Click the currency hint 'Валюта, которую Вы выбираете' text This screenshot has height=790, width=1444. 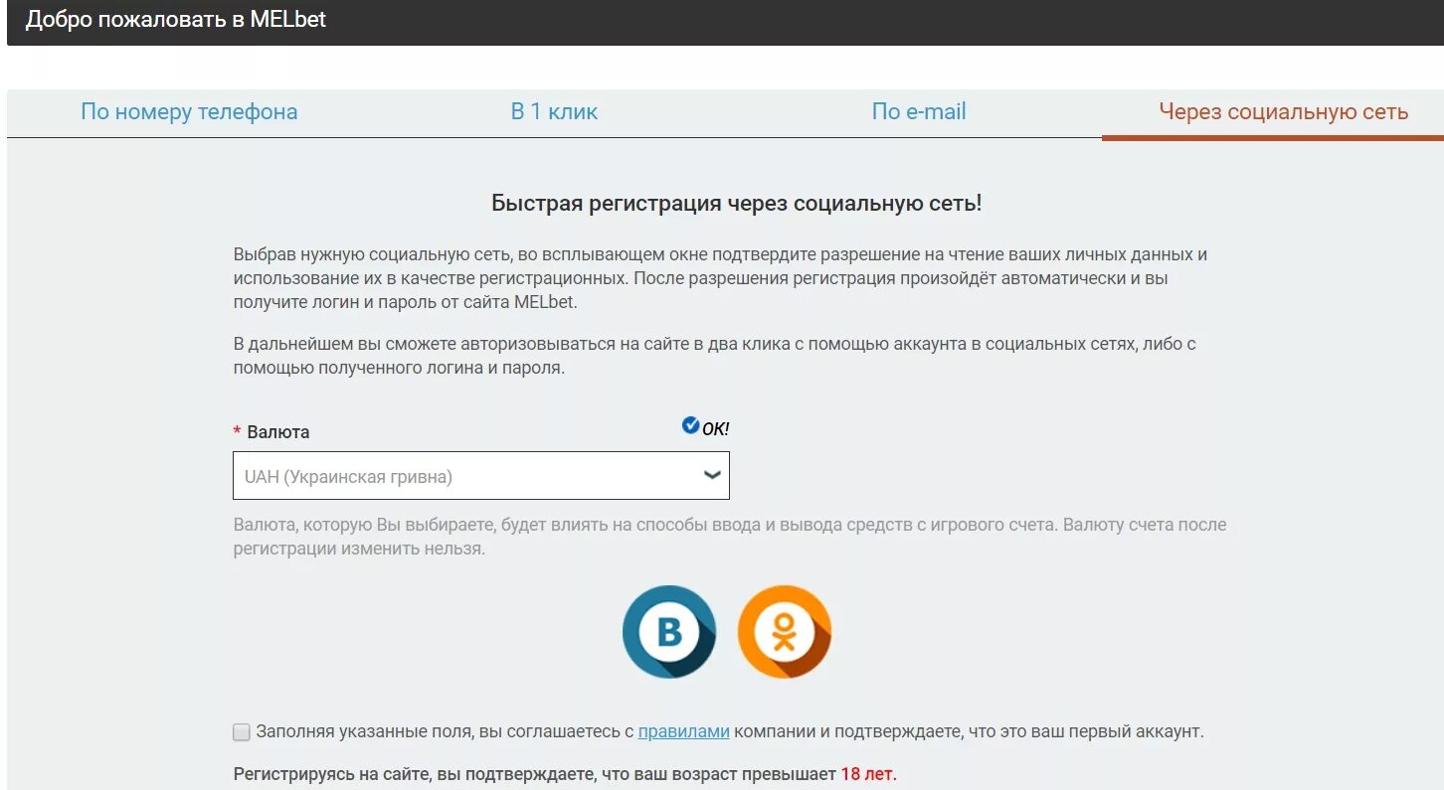730,537
